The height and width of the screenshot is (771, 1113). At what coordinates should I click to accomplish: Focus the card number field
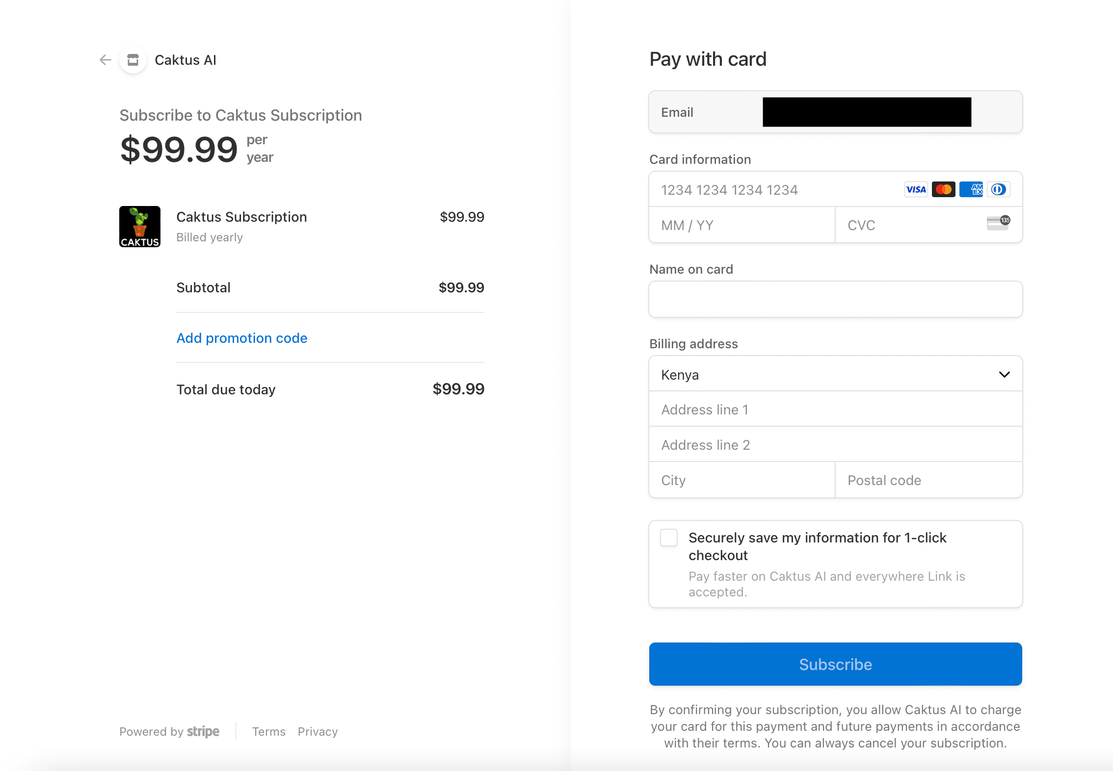point(775,190)
